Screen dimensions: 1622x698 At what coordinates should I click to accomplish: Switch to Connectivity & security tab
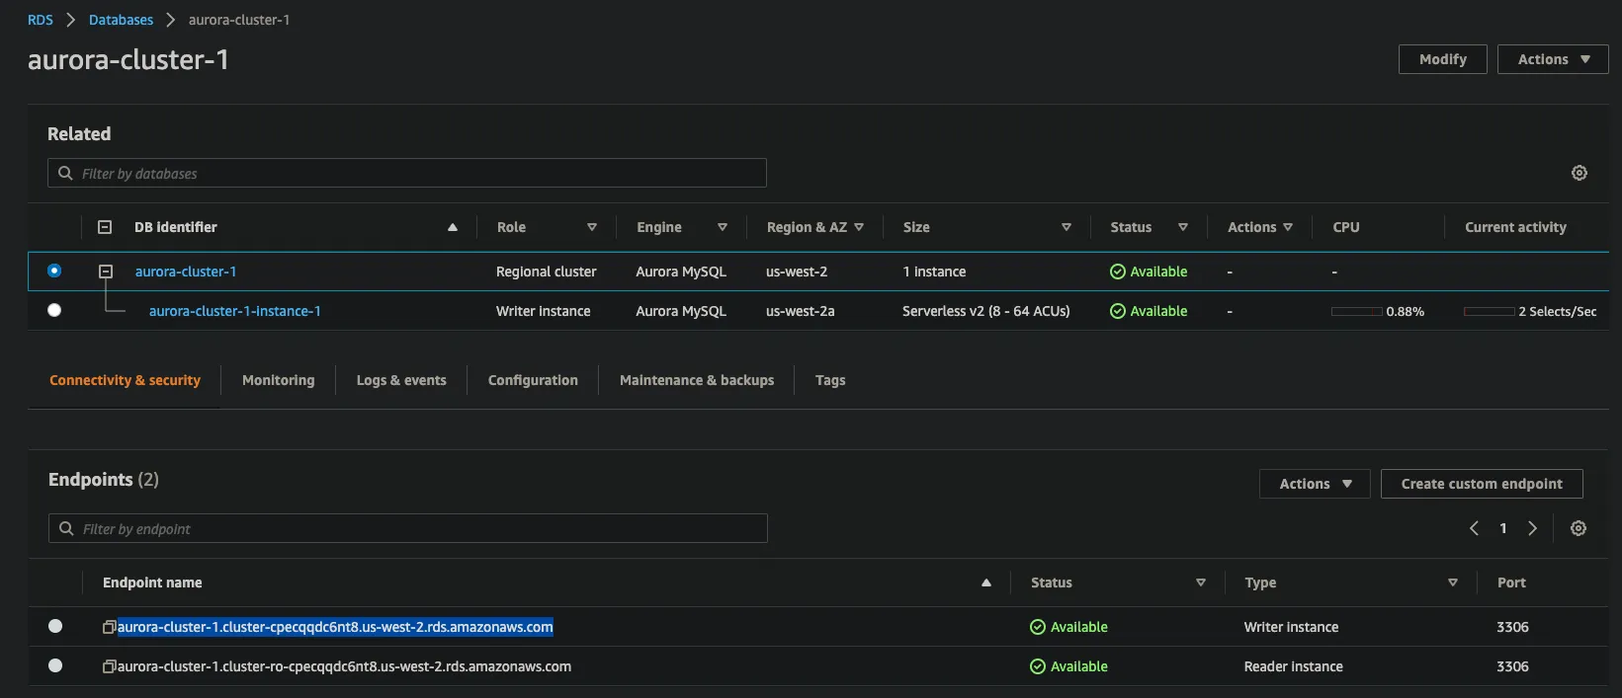coord(125,380)
